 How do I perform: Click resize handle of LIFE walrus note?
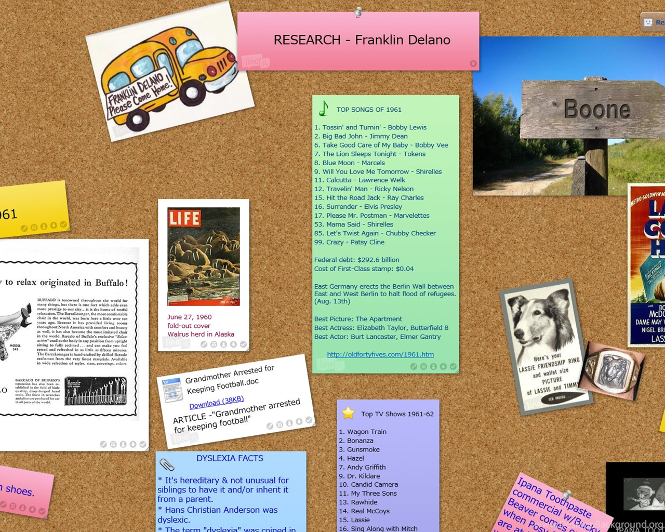[x=247, y=349]
